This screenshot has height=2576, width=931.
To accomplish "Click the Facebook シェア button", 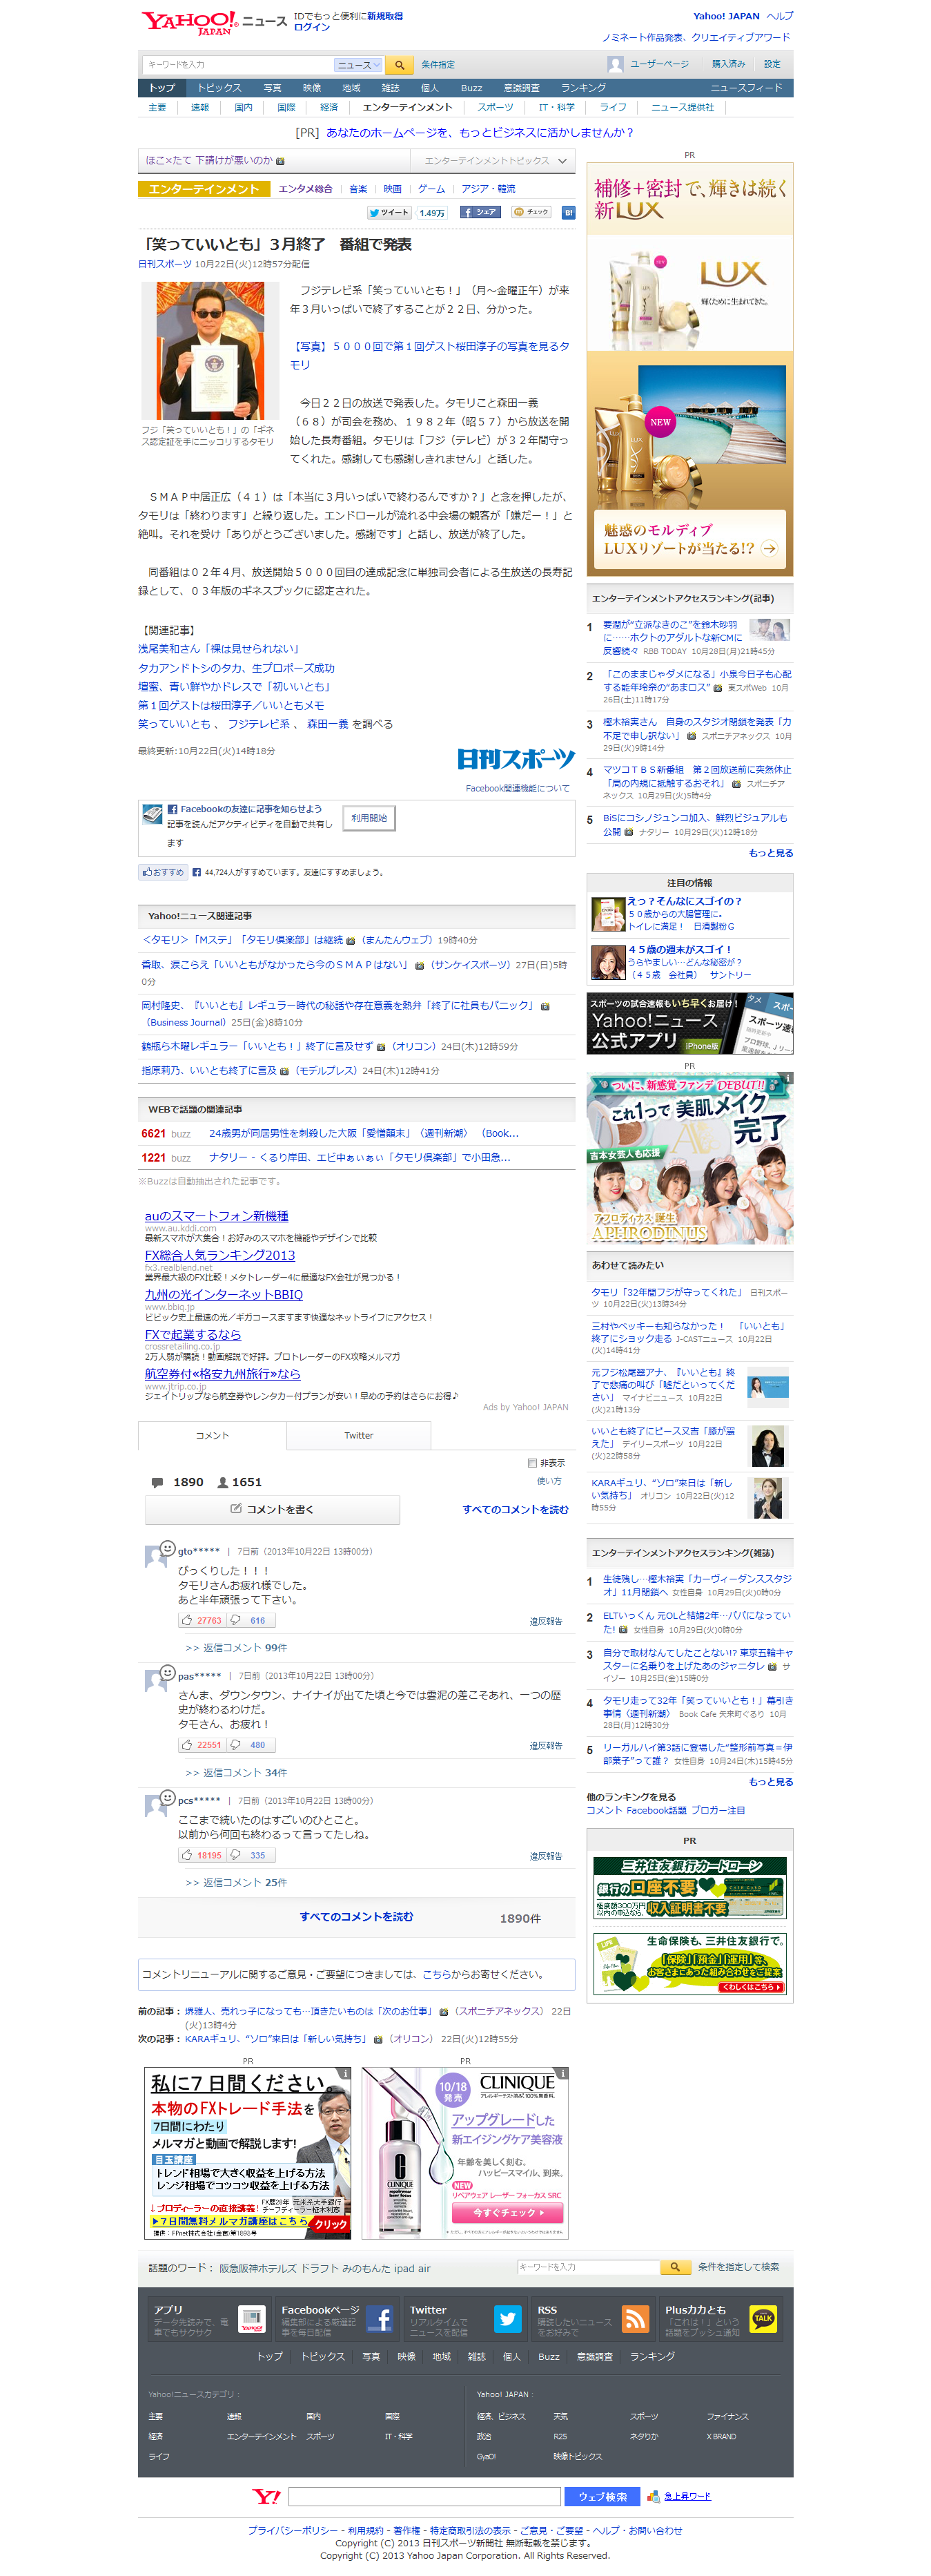I will 480,212.
